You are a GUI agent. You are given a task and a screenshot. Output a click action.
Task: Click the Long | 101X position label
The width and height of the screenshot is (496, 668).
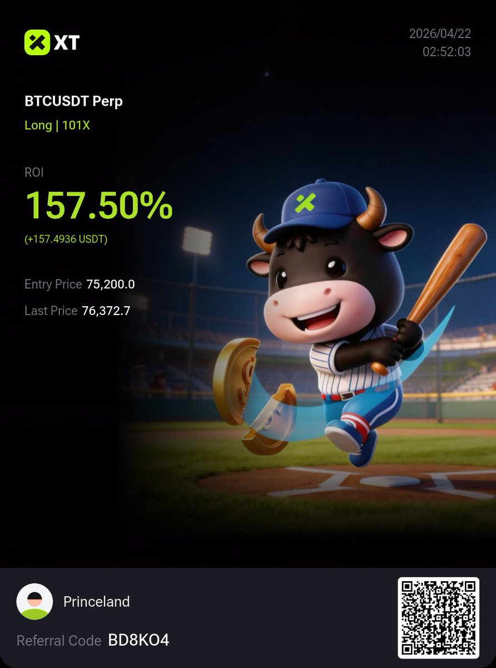pyautogui.click(x=57, y=125)
